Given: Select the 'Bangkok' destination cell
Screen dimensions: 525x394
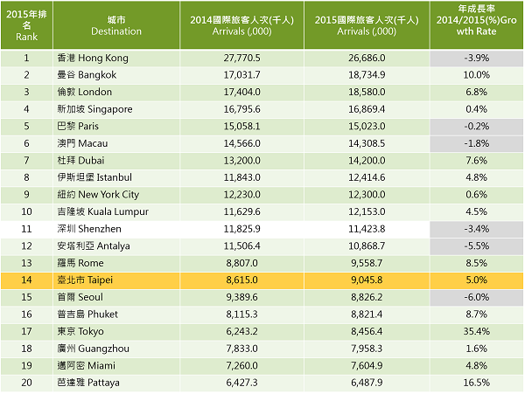Looking at the screenshot, I should click(116, 75).
